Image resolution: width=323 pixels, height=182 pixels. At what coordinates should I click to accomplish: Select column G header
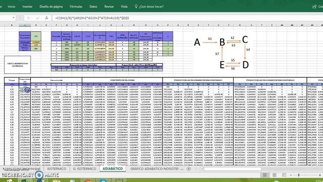click(67, 25)
